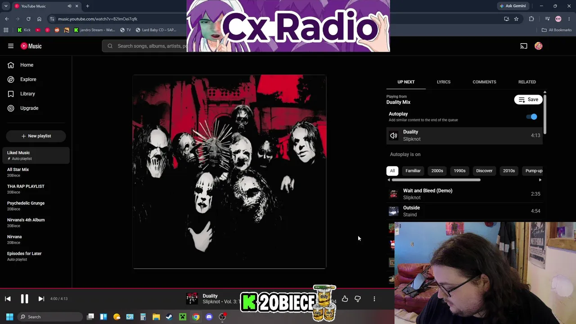The image size is (576, 324).
Task: Open the Episodes for Later playlist
Action: click(36, 256)
